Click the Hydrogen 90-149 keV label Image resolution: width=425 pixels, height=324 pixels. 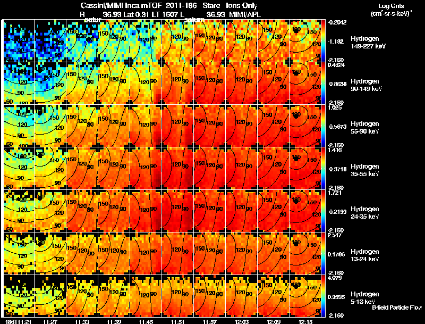[366, 85]
